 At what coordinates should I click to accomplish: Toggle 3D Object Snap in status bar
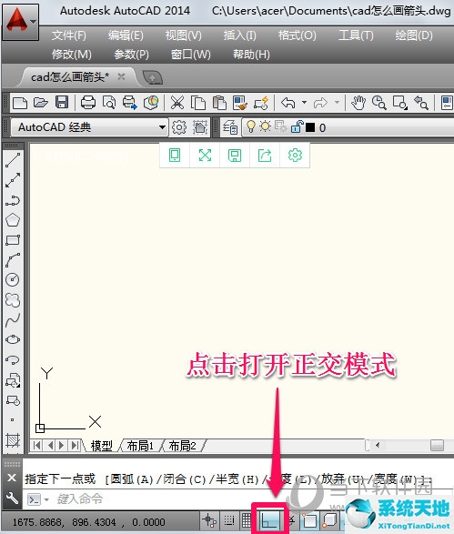[x=329, y=520]
